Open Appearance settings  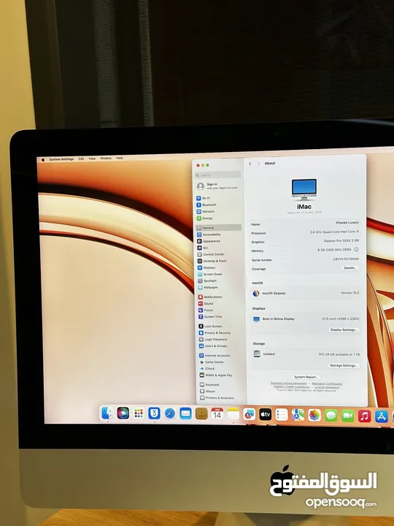pyautogui.click(x=209, y=241)
